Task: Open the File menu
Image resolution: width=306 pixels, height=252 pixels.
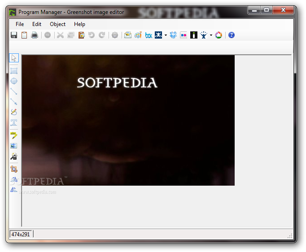Action: tap(20, 24)
